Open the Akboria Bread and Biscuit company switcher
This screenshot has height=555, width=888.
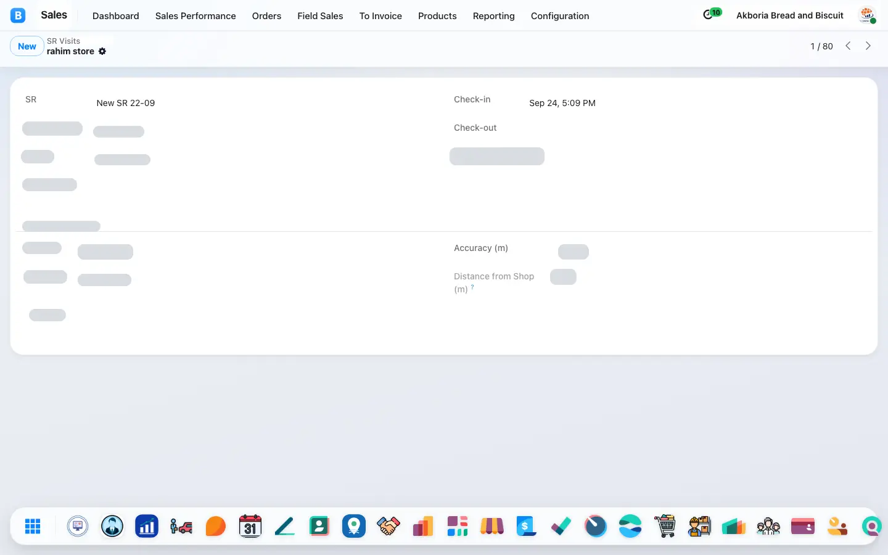tap(790, 15)
